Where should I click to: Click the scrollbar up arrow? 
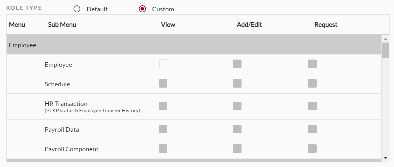click(x=385, y=39)
